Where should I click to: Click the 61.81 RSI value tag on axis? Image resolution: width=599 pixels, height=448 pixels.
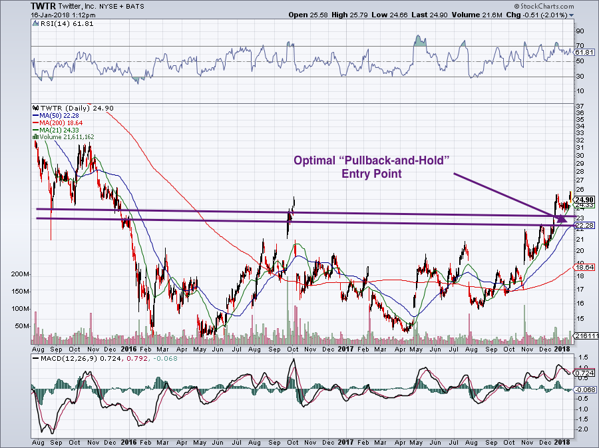click(x=584, y=53)
